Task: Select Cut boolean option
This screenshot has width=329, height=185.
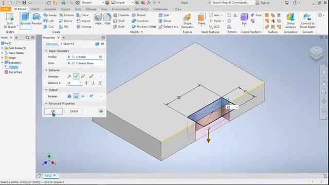Action: tap(76, 96)
